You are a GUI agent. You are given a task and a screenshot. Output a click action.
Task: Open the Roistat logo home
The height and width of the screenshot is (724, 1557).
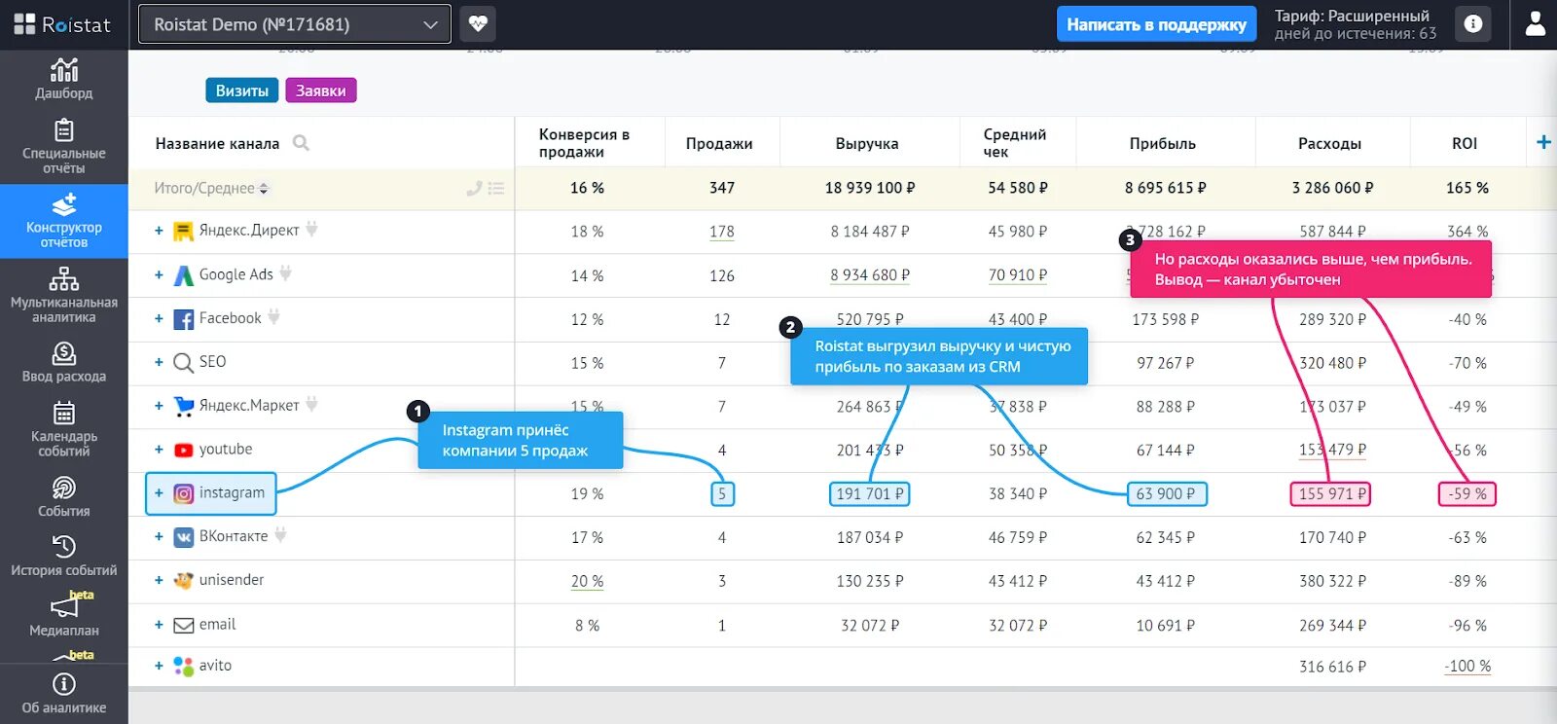[x=62, y=24]
